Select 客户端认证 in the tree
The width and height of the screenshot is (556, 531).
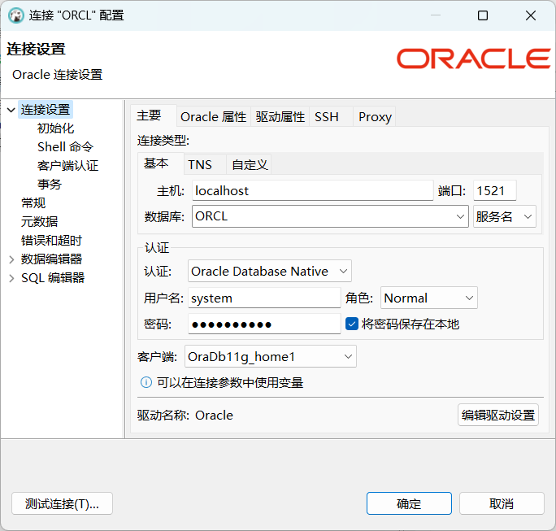click(67, 166)
